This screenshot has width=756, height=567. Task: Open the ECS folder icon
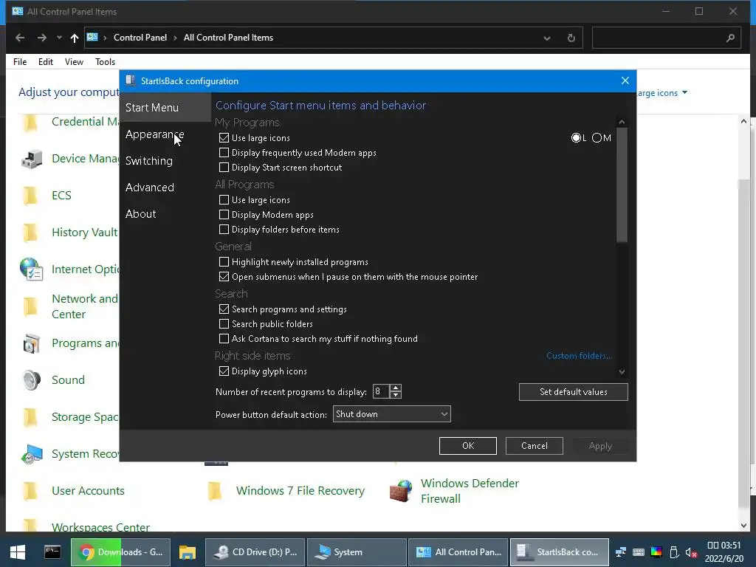click(30, 196)
